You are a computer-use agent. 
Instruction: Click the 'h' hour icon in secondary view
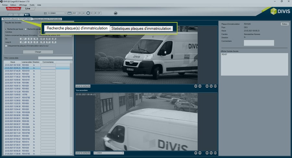211,153
